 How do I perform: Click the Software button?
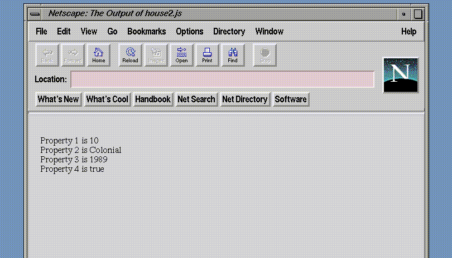tap(291, 100)
